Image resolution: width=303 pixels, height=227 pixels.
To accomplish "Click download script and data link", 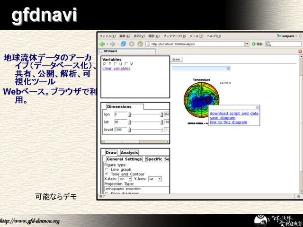I will [234, 113].
